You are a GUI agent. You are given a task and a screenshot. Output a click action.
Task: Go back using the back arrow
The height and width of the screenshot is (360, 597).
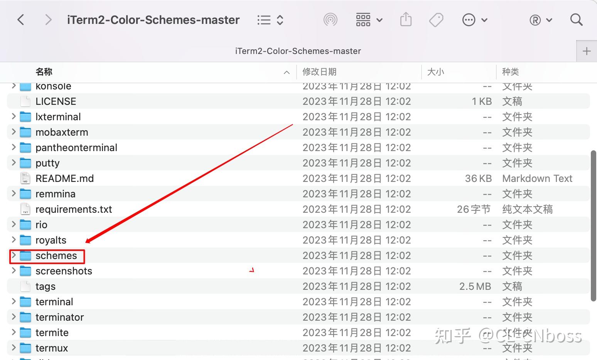pos(21,20)
